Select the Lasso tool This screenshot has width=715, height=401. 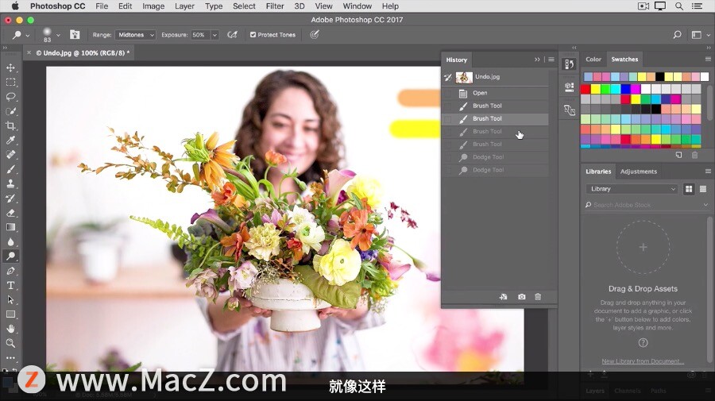[x=10, y=97]
